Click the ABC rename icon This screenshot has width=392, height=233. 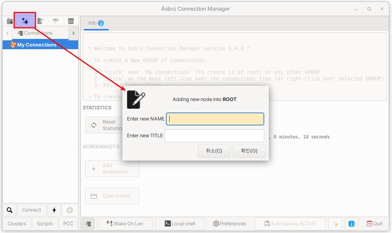point(56,21)
